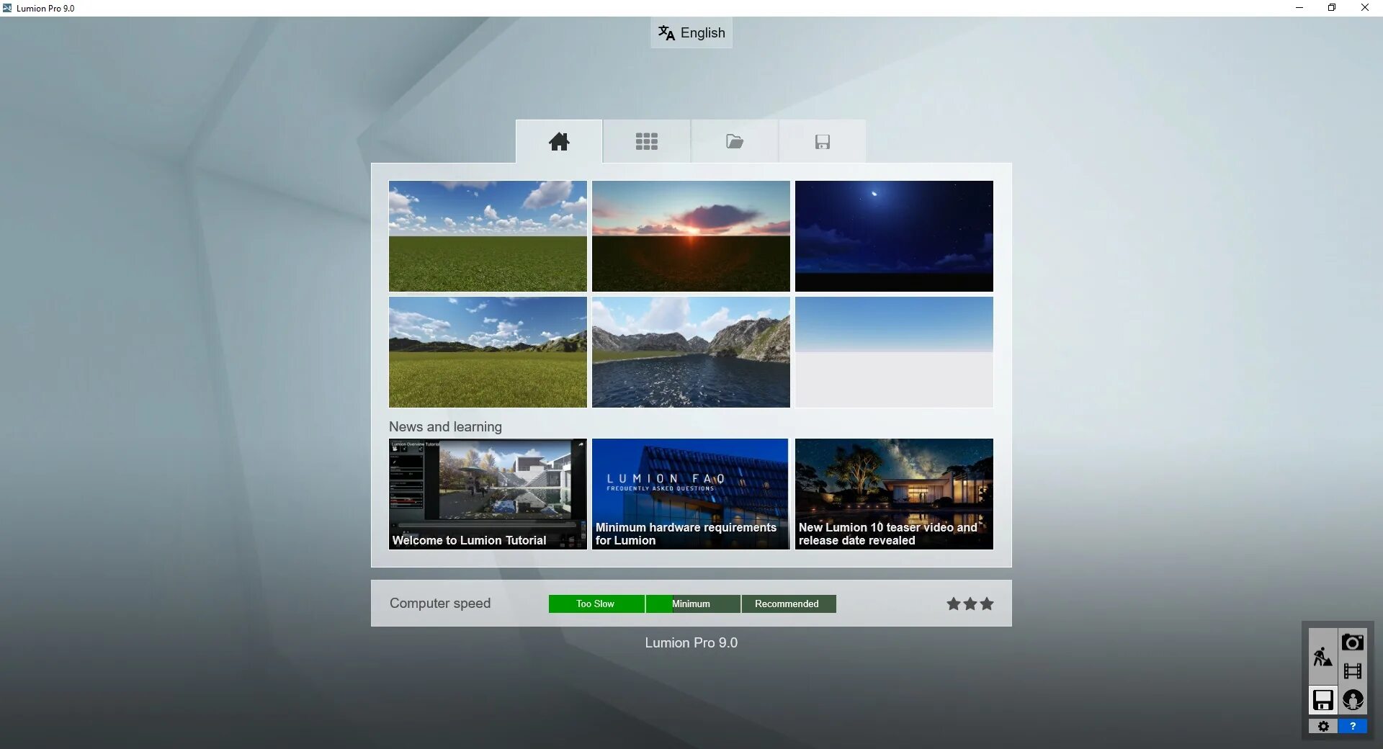Viewport: 1383px width, 749px height.
Task: Open the 360 Panorama mode icon
Action: 1353,700
